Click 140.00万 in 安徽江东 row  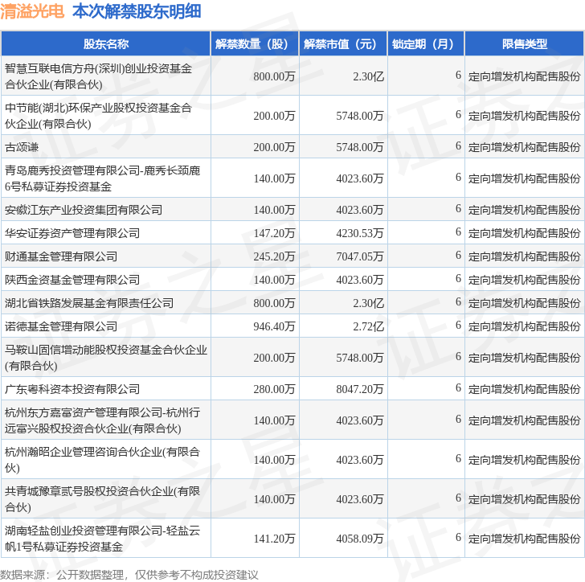(x=274, y=210)
